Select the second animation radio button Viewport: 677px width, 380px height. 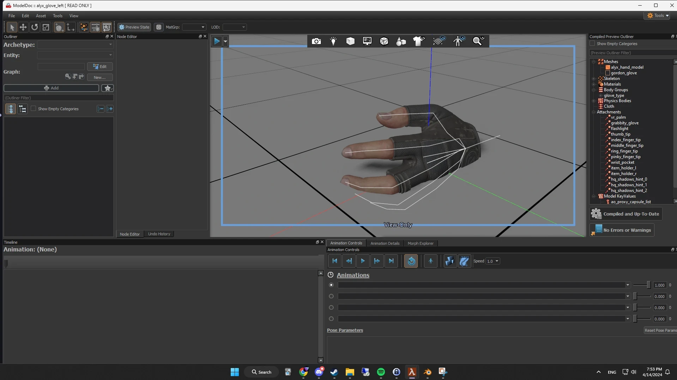pos(331,297)
